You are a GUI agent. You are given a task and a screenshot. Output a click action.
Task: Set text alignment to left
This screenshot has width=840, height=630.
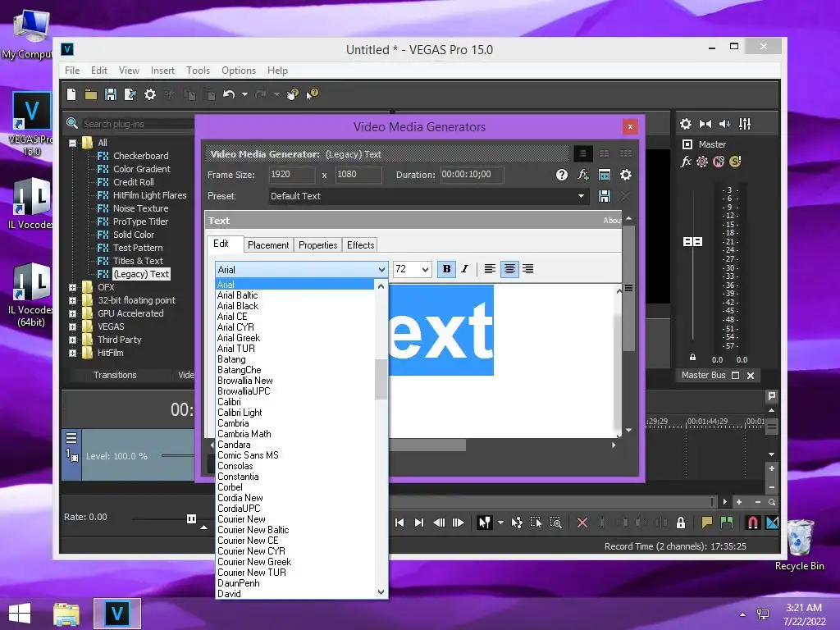coord(490,269)
